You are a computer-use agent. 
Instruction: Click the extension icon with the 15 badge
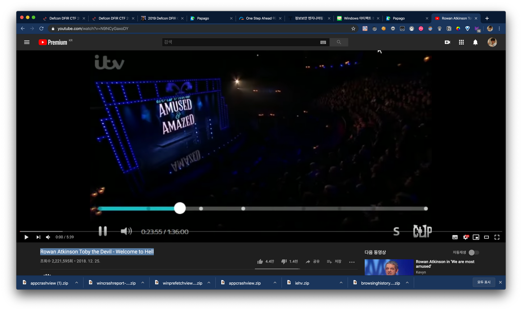click(x=478, y=29)
